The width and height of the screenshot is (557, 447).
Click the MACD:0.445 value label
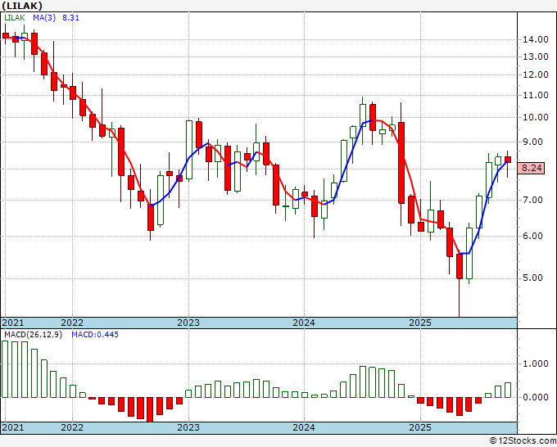95,335
